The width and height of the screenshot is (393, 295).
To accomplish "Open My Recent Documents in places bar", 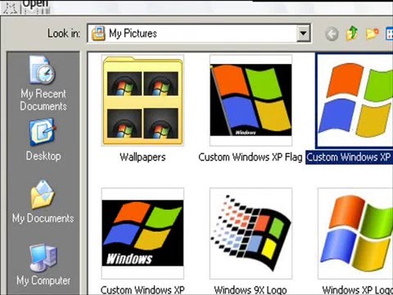I will (x=43, y=84).
